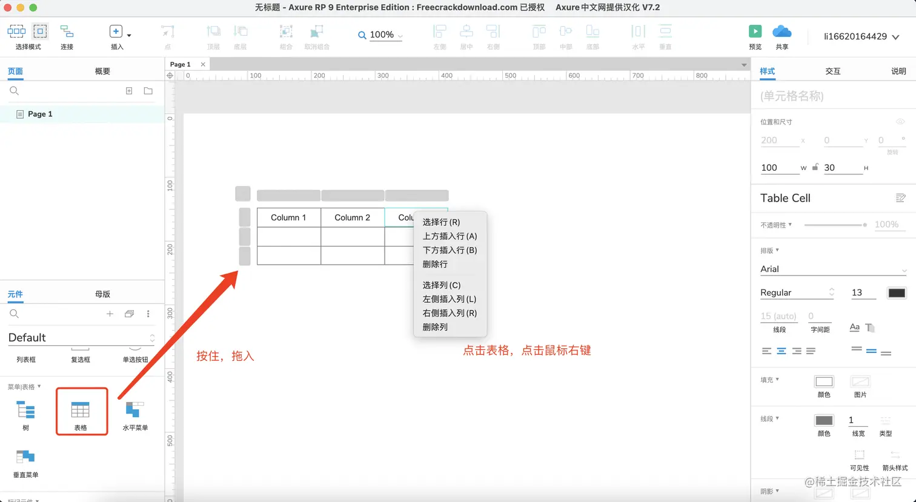
Task: Open the Default library dropdown
Action: click(81, 338)
